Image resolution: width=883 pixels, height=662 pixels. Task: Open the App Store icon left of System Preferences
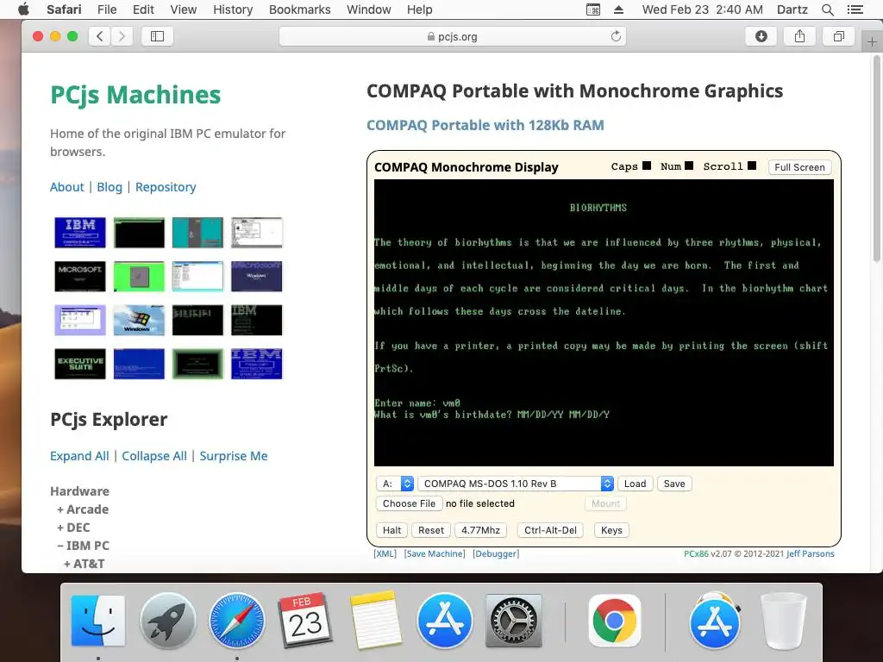444,621
